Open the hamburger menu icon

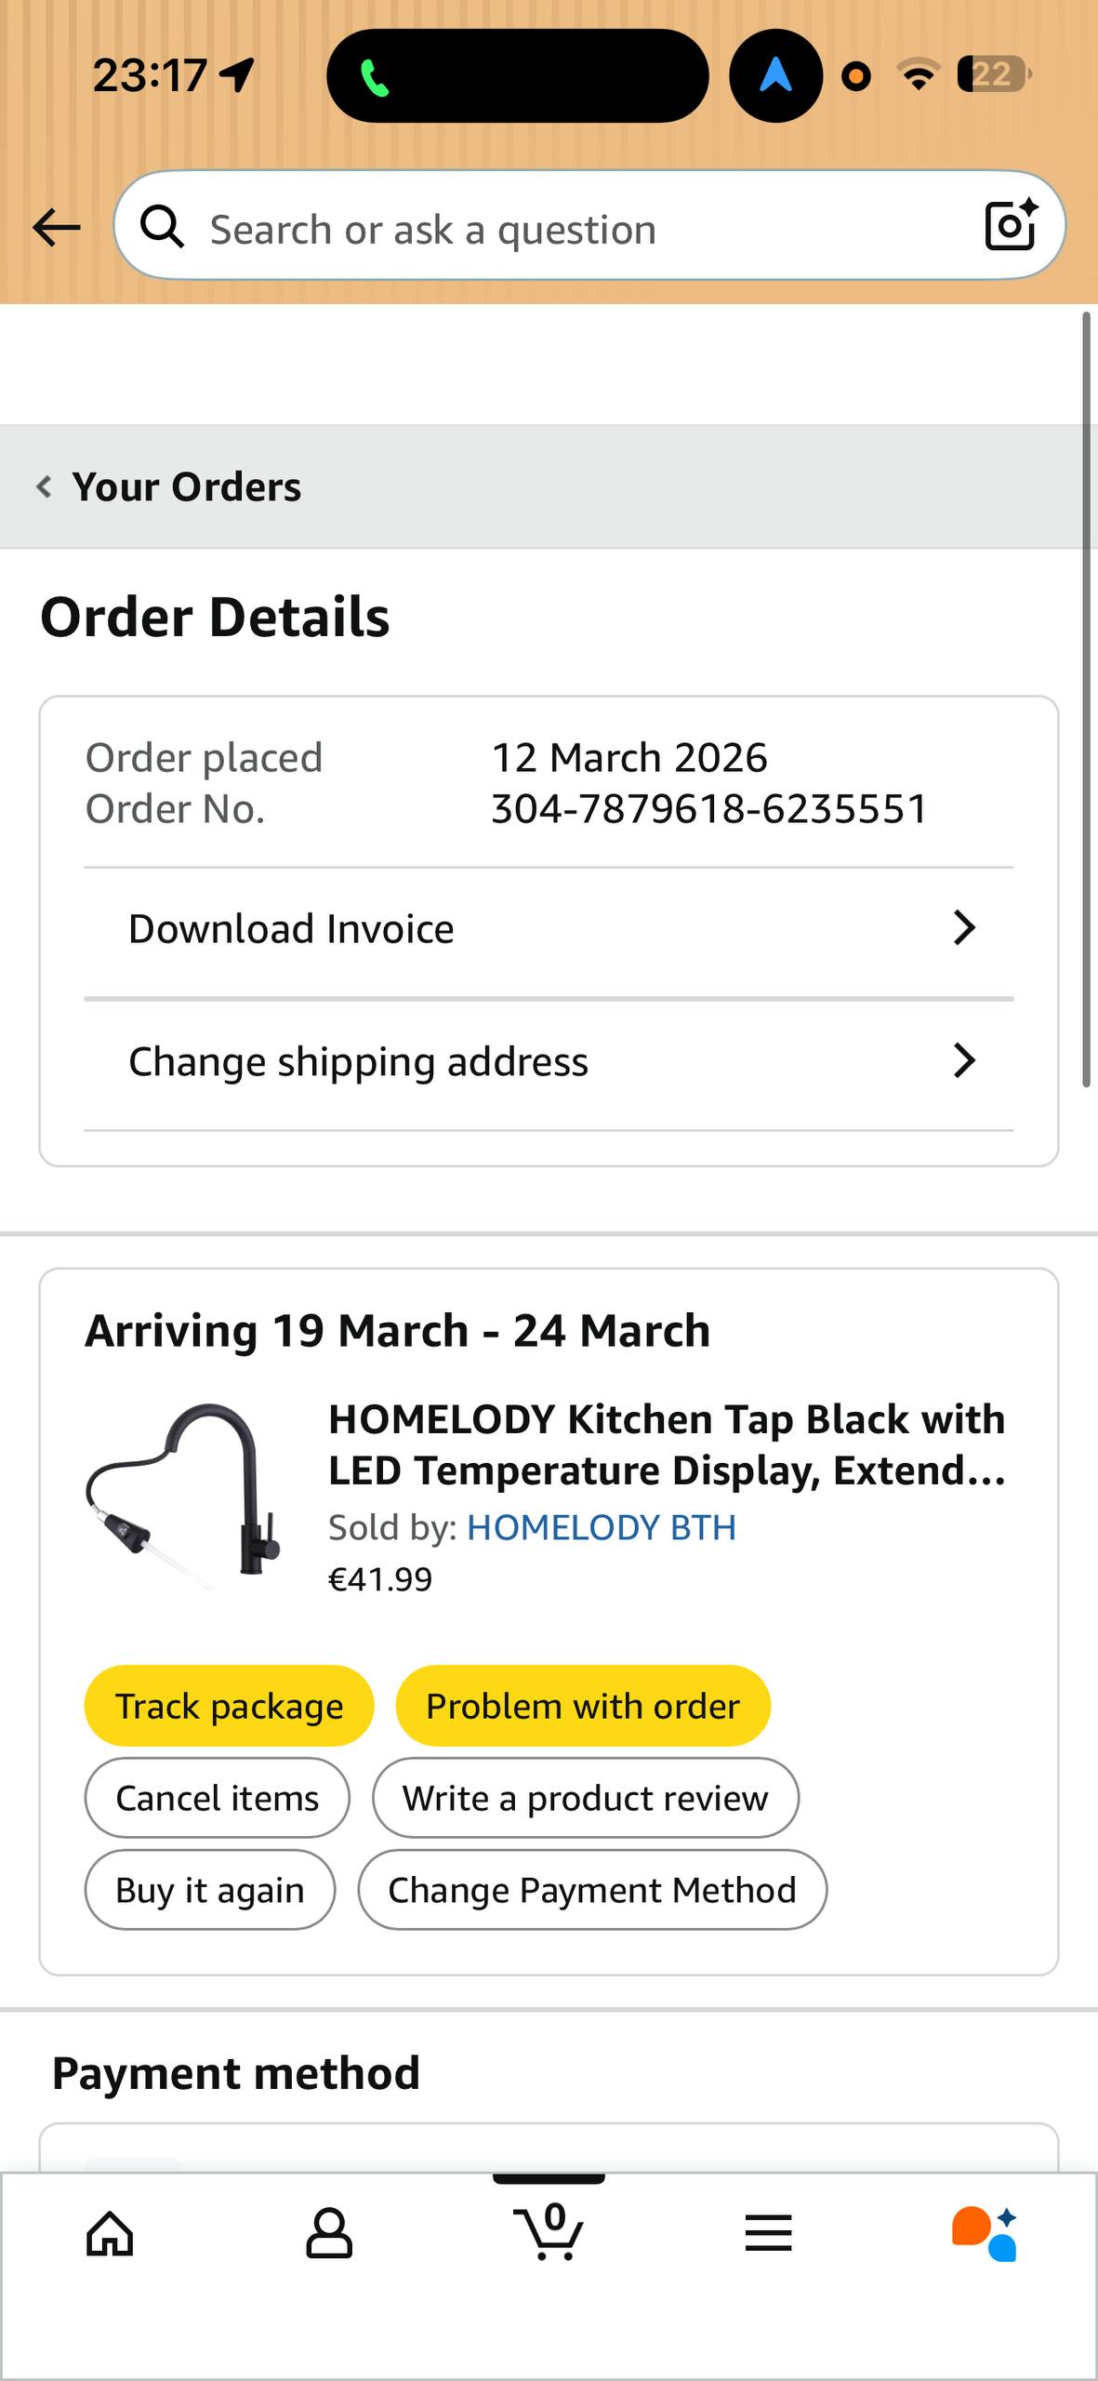pyautogui.click(x=768, y=2234)
